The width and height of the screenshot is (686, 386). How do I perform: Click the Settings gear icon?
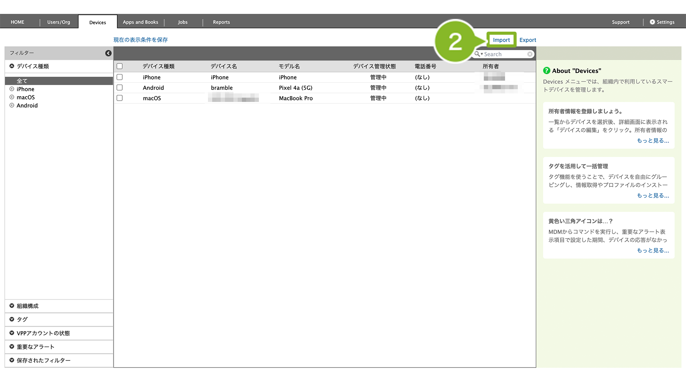tap(652, 22)
